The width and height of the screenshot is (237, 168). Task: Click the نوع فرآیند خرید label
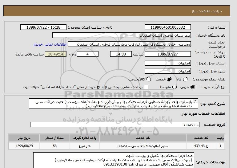[213, 87]
